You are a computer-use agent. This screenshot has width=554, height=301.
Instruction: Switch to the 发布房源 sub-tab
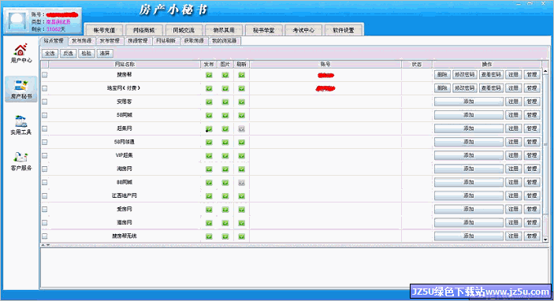click(82, 41)
